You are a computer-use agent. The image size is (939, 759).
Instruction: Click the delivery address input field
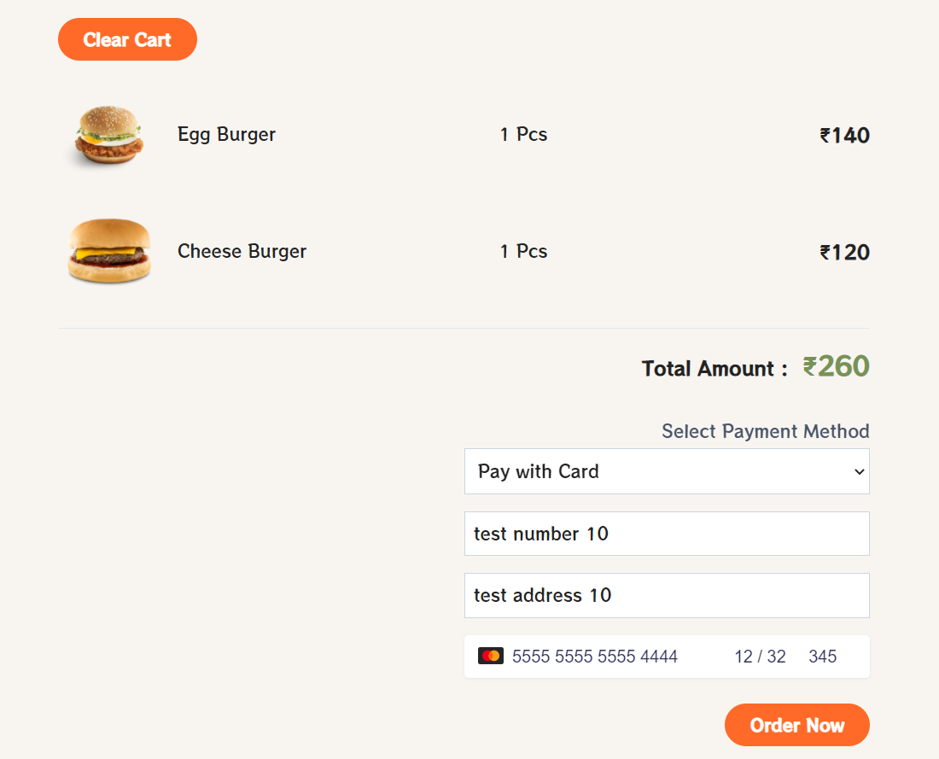pos(666,595)
